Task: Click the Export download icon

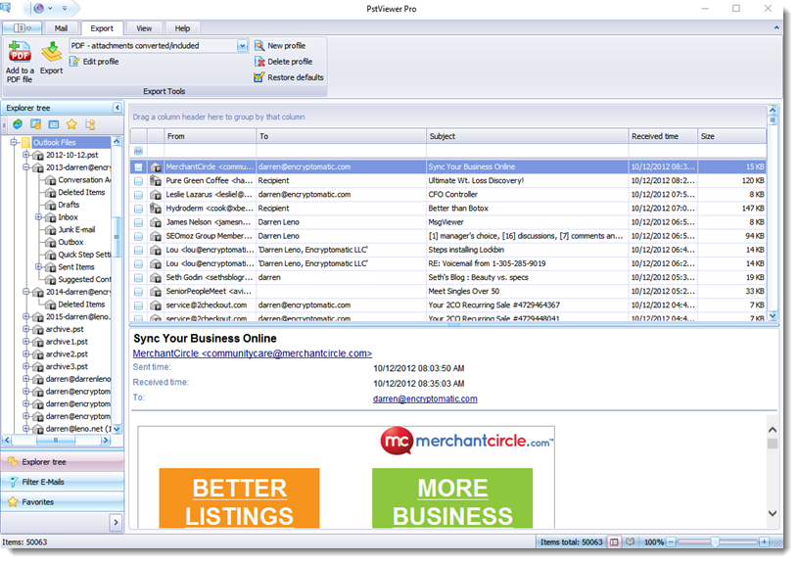Action: point(51,52)
